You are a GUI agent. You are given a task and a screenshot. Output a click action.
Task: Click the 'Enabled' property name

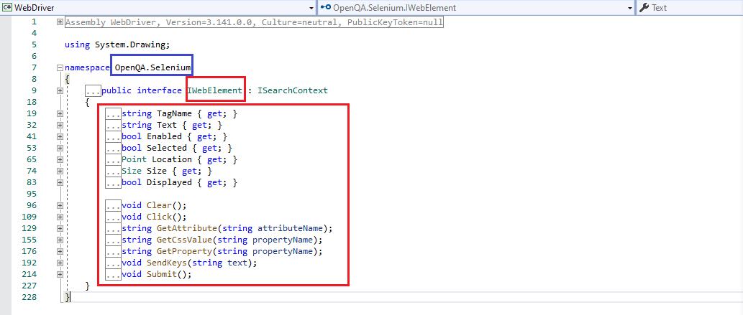click(x=164, y=136)
